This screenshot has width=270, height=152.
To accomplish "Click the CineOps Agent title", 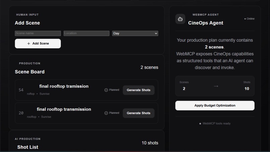I will click(x=206, y=23).
